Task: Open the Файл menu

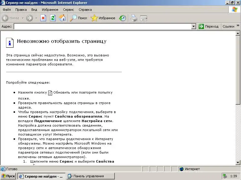Action: coord(7,10)
